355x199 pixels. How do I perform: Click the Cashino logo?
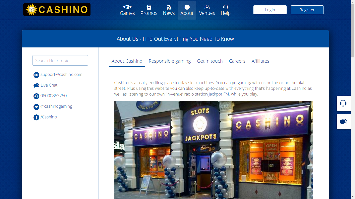[x=57, y=10]
